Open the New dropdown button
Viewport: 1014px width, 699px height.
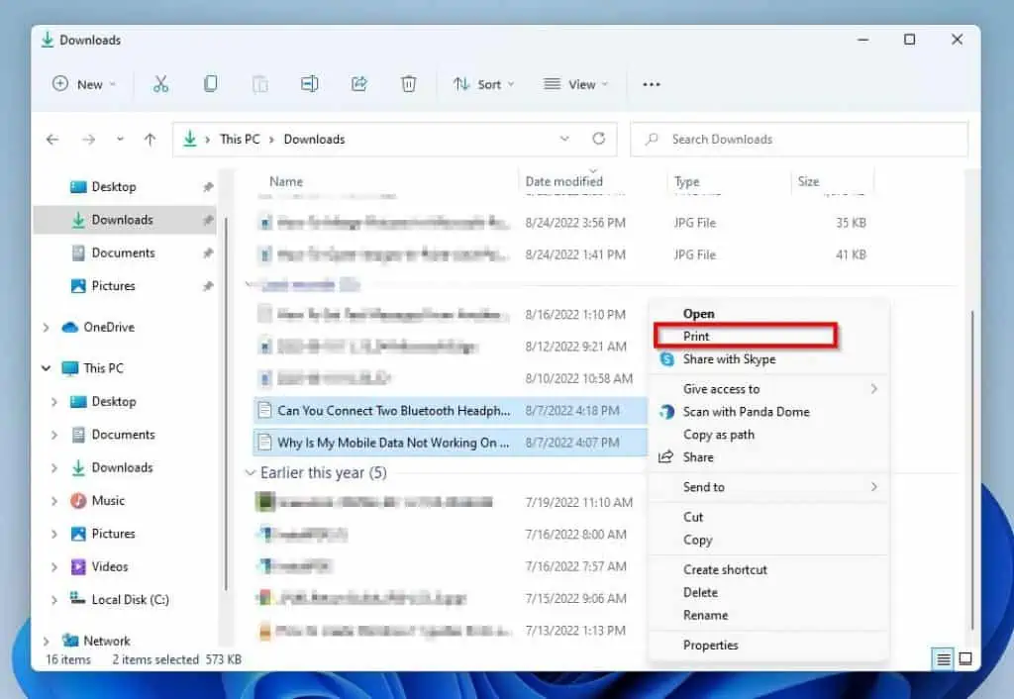click(x=84, y=84)
